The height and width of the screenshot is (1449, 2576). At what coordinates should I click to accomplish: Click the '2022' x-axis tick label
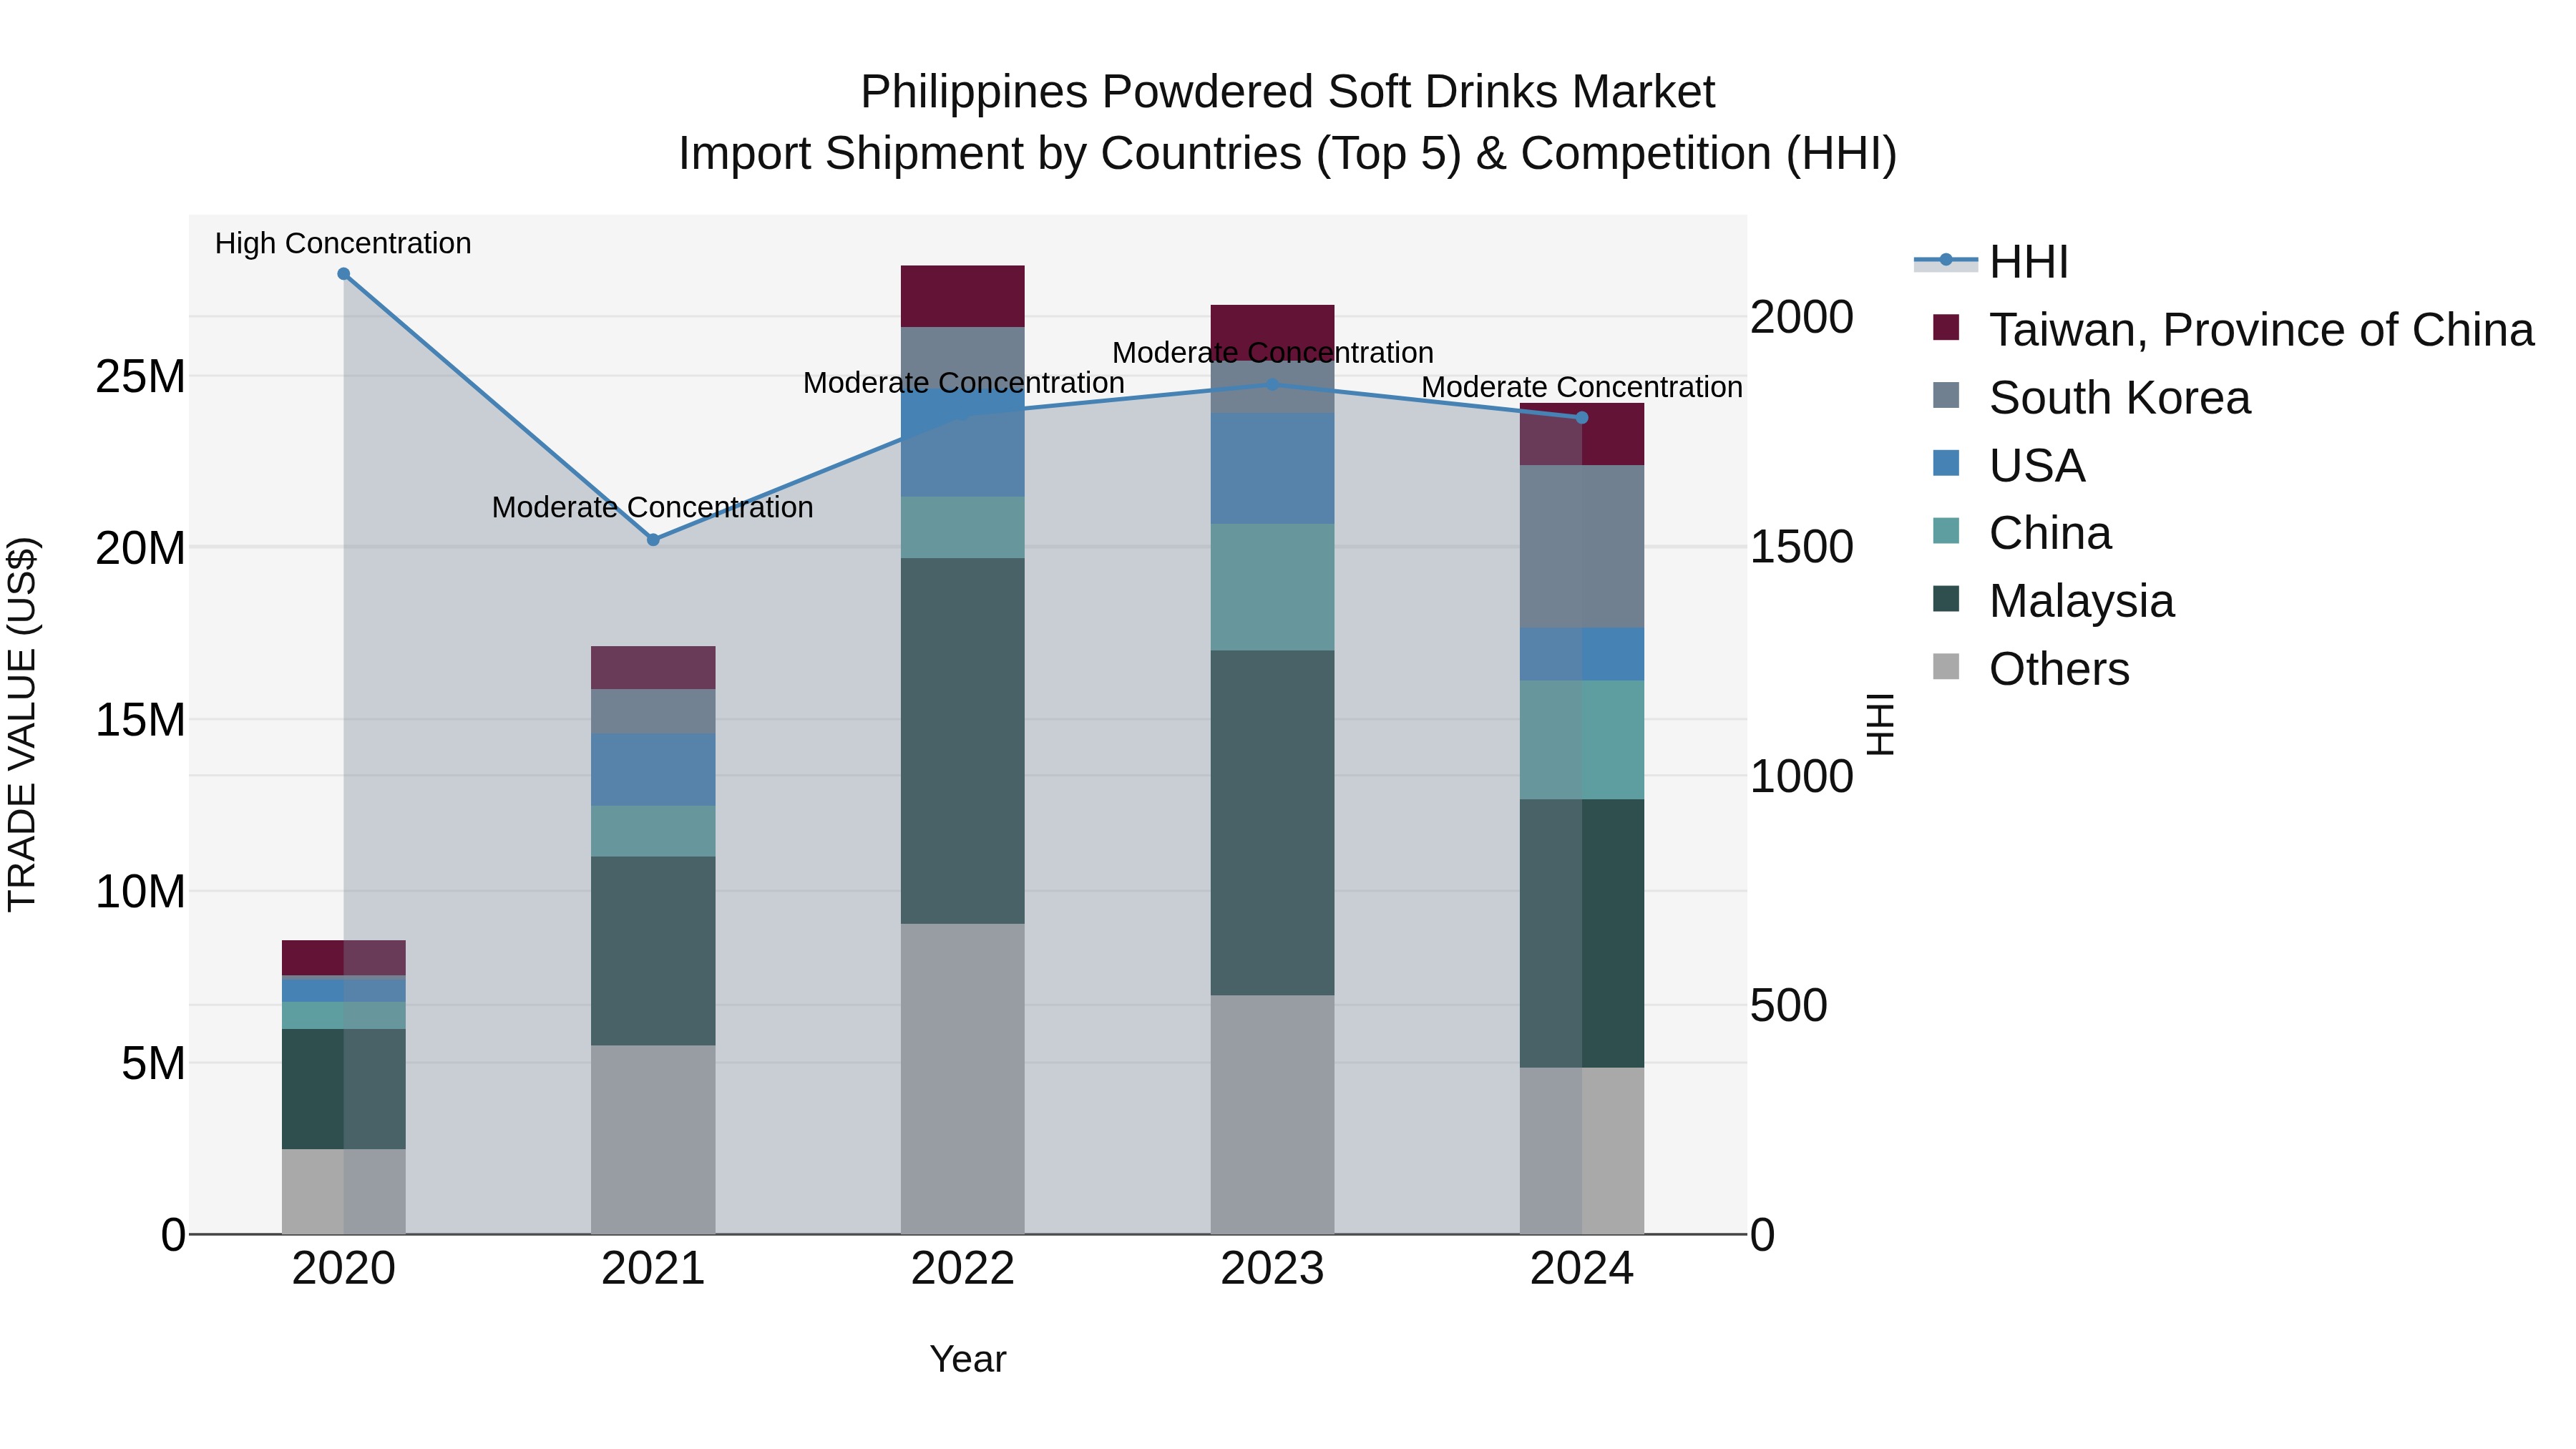point(963,1270)
